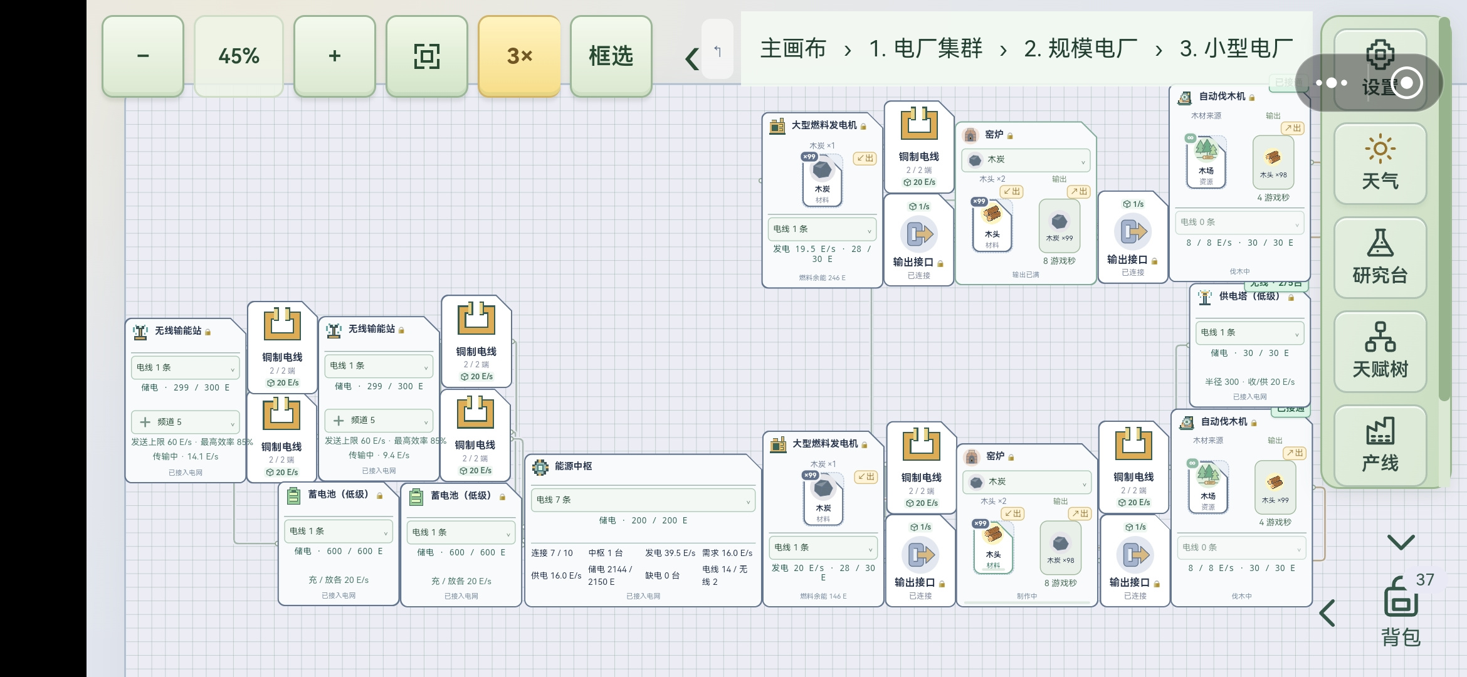Toggle the 3× speed button
The height and width of the screenshot is (677, 1467).
[519, 56]
